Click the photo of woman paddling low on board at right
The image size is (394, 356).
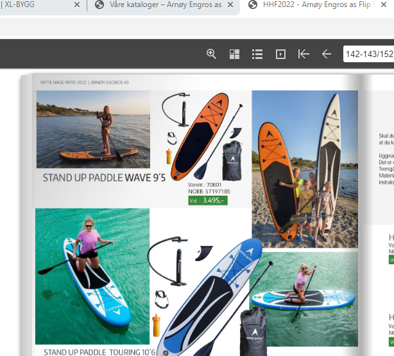pyautogui.click(x=304, y=299)
